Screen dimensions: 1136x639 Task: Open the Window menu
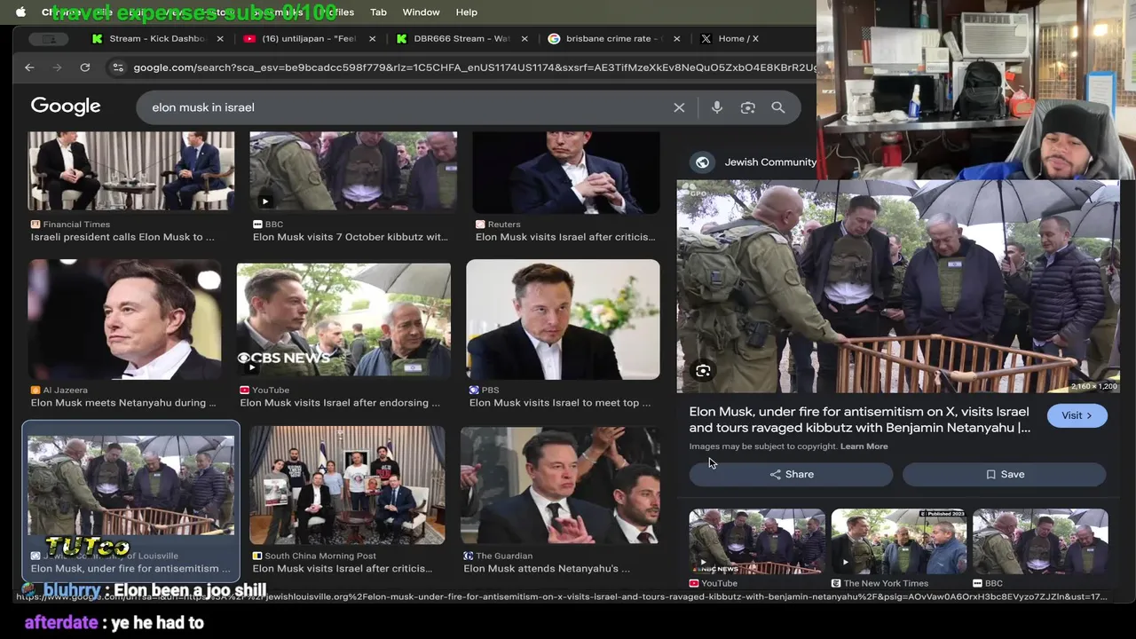[421, 12]
